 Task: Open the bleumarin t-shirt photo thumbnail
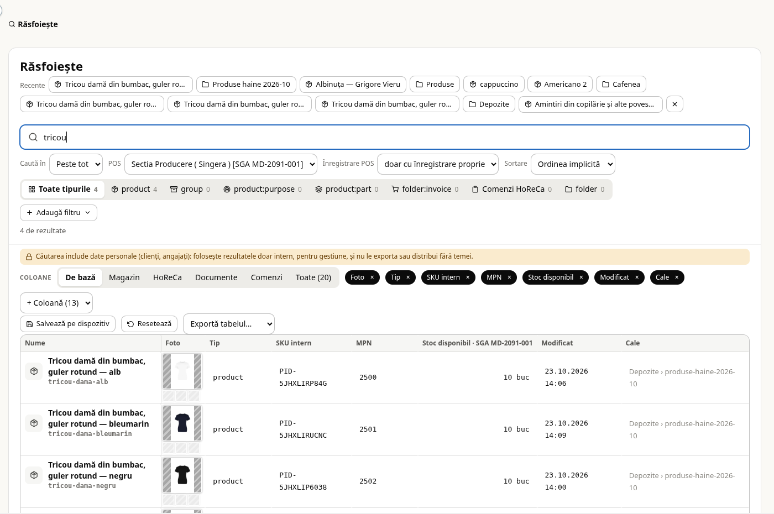[182, 423]
